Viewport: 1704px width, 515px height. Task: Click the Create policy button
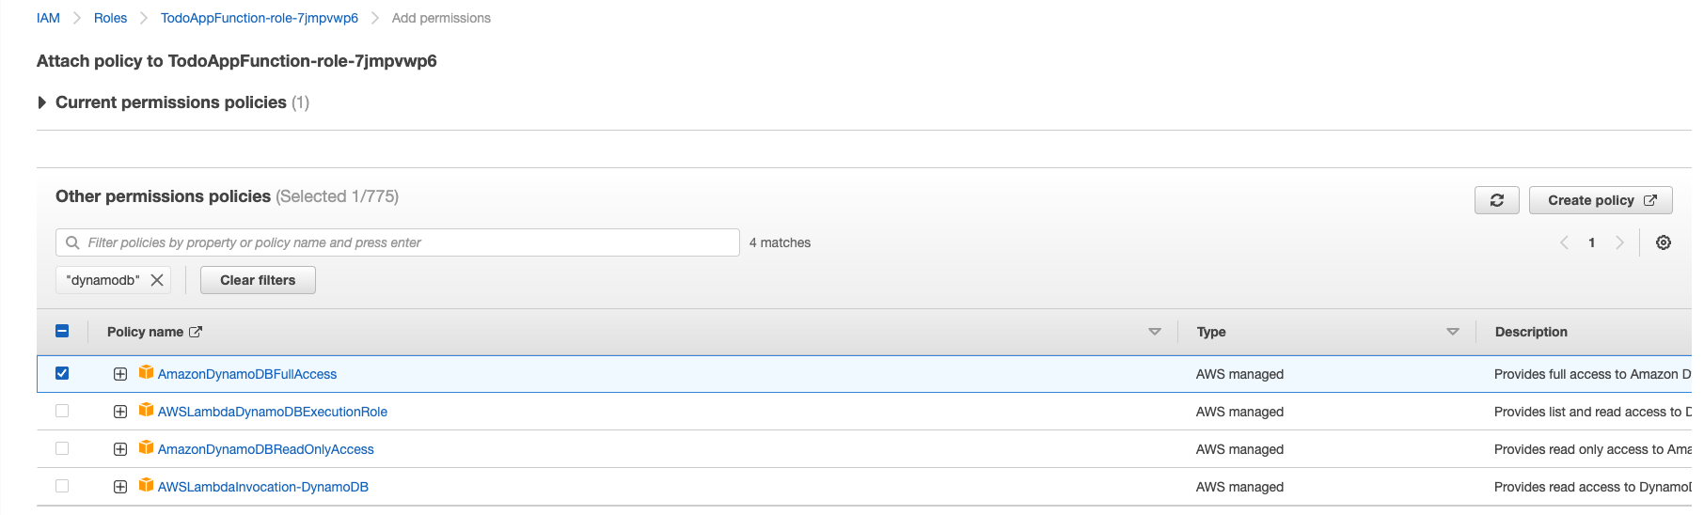(1601, 200)
